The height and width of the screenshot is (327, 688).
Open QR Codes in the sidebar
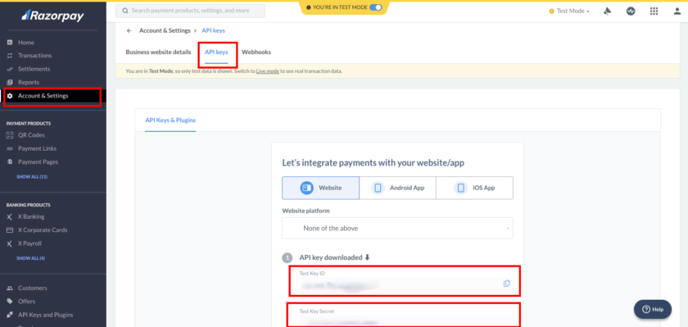click(31, 135)
